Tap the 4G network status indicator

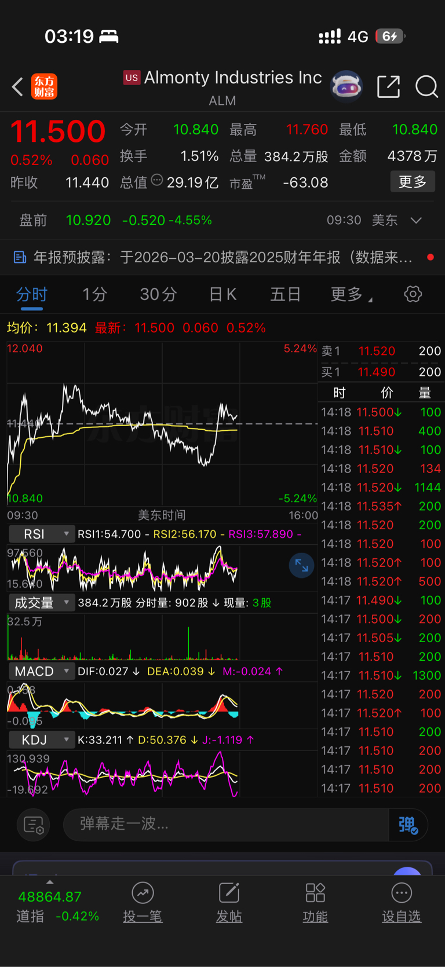click(358, 36)
